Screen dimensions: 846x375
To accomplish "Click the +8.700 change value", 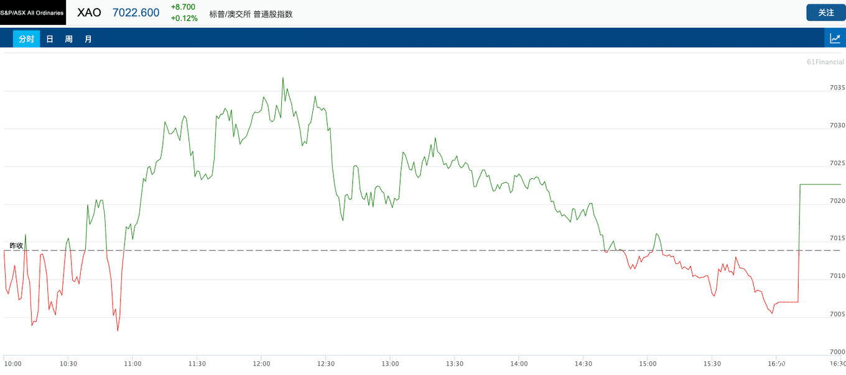I will 183,7.
